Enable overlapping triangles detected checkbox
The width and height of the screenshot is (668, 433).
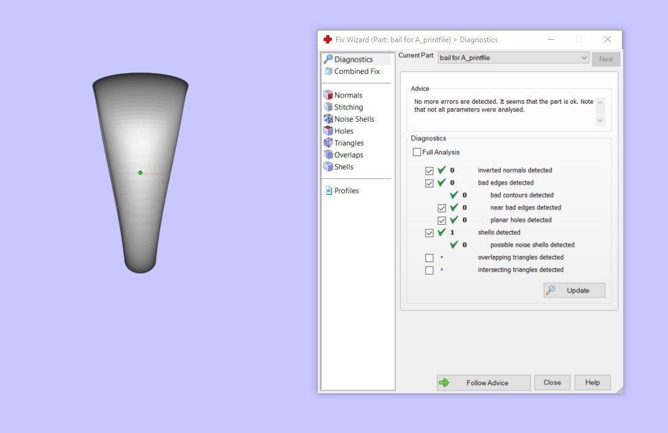[429, 258]
